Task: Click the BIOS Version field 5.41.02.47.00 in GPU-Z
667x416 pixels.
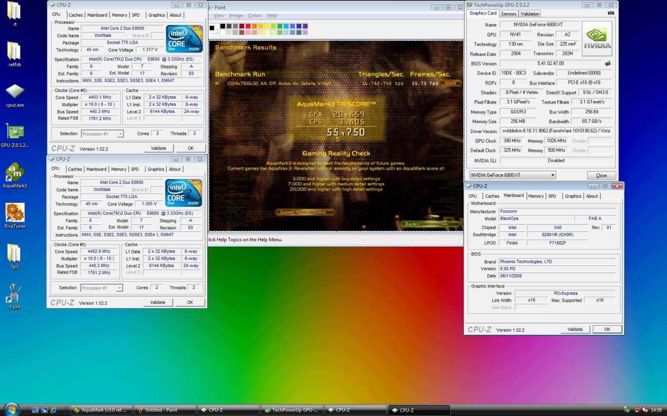Action: [x=551, y=63]
